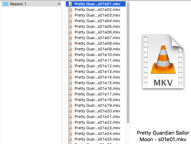Click the VLC icon for s01e24.mkv
Viewport: 191px width, 144px height.
point(70,134)
